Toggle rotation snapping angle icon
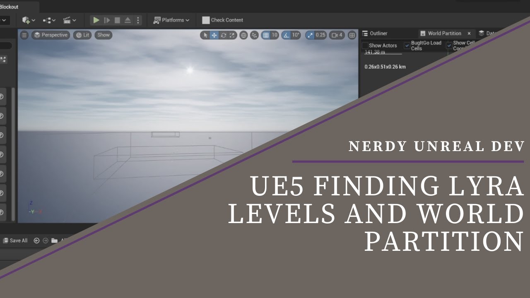 (286, 35)
